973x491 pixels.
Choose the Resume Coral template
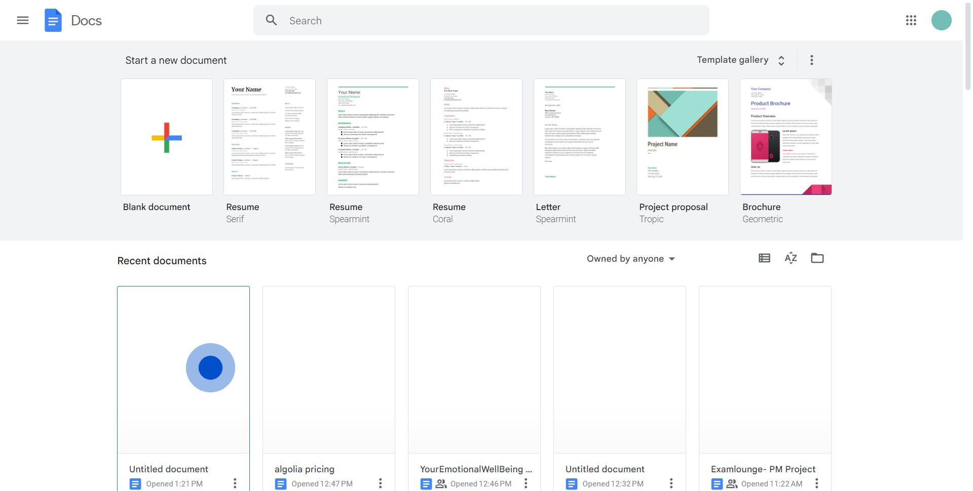pyautogui.click(x=476, y=137)
